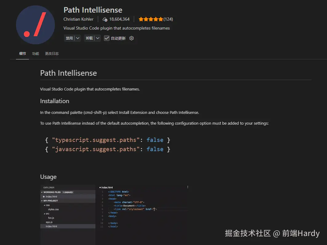Click app.js in the usage demo explorer
This screenshot has height=245, width=327.
(x=49, y=222)
